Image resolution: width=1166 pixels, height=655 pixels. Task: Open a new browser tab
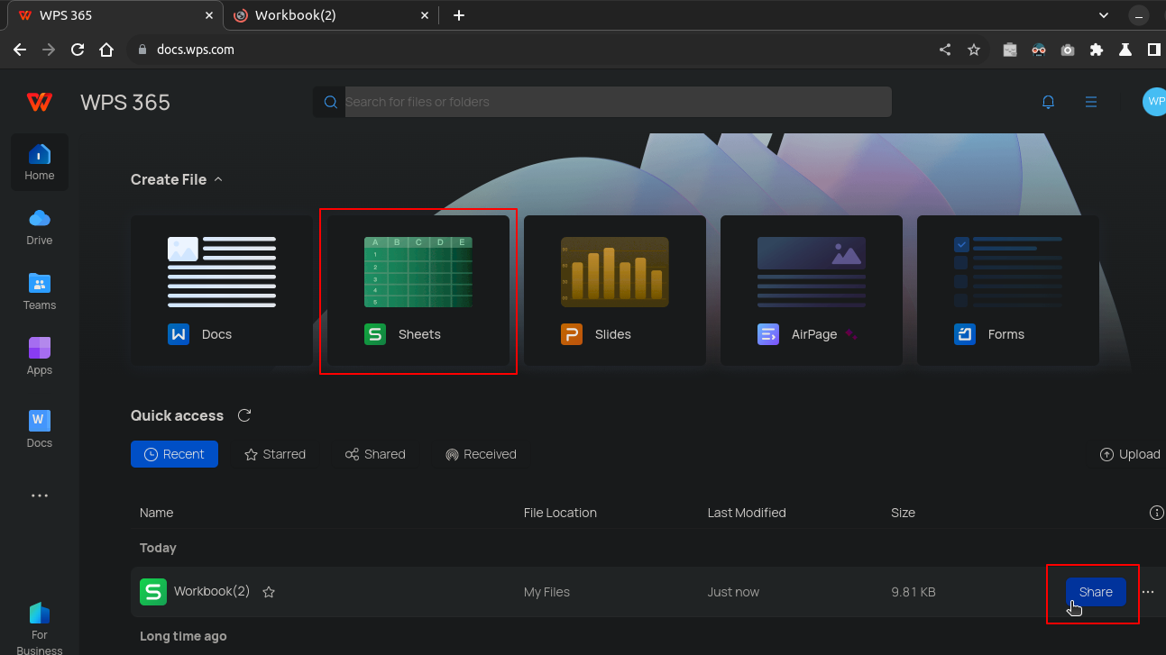pyautogui.click(x=459, y=15)
